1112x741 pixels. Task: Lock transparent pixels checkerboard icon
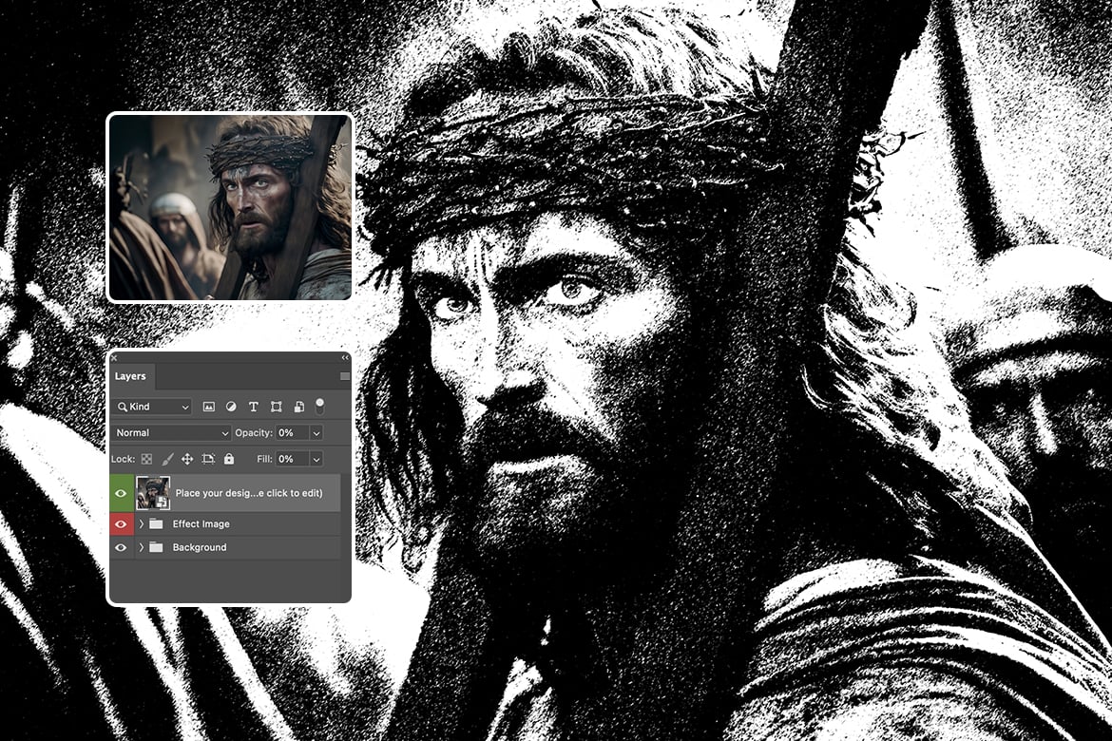[x=146, y=459]
